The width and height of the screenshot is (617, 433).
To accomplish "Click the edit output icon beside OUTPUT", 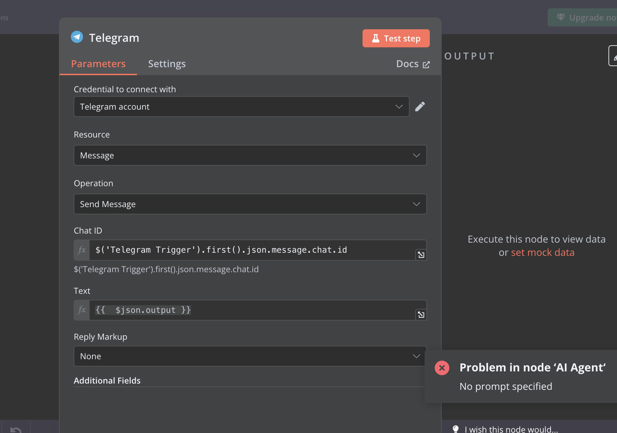I will (x=613, y=56).
